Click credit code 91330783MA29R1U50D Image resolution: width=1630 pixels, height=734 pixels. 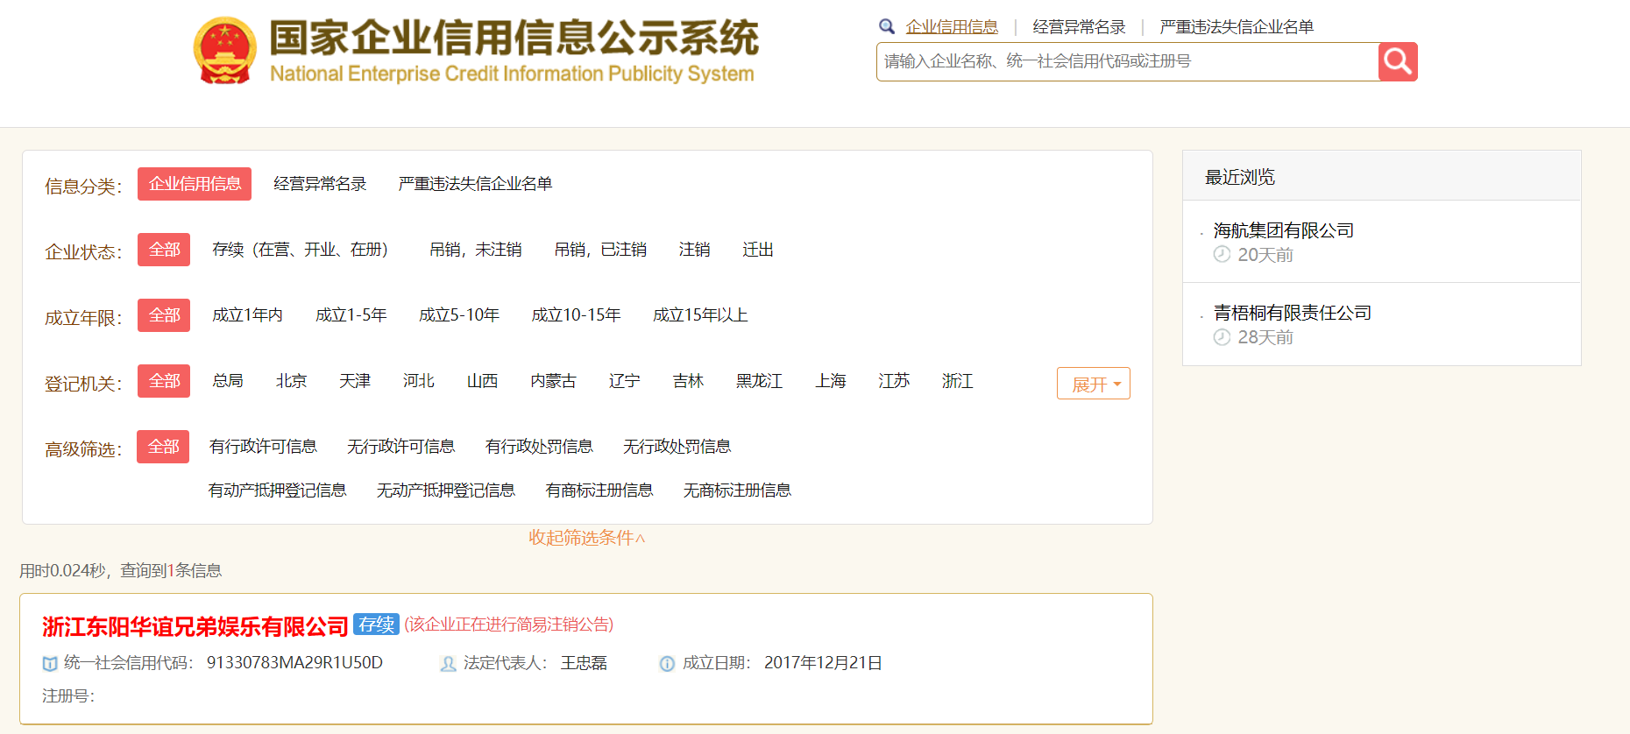[x=294, y=663]
